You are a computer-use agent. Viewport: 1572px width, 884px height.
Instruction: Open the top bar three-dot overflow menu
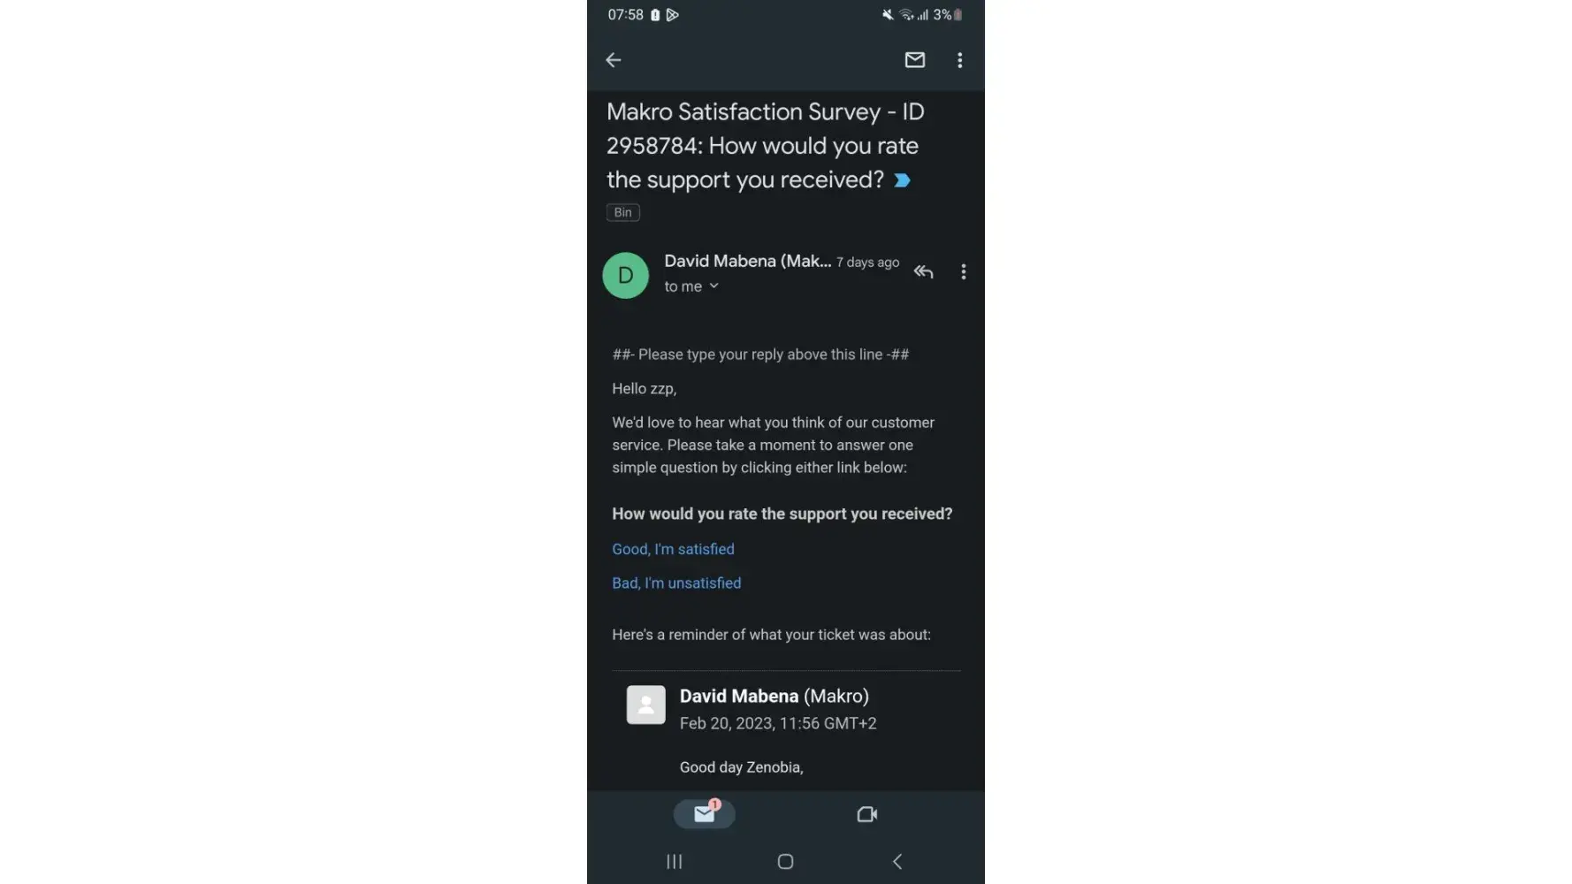coord(959,60)
